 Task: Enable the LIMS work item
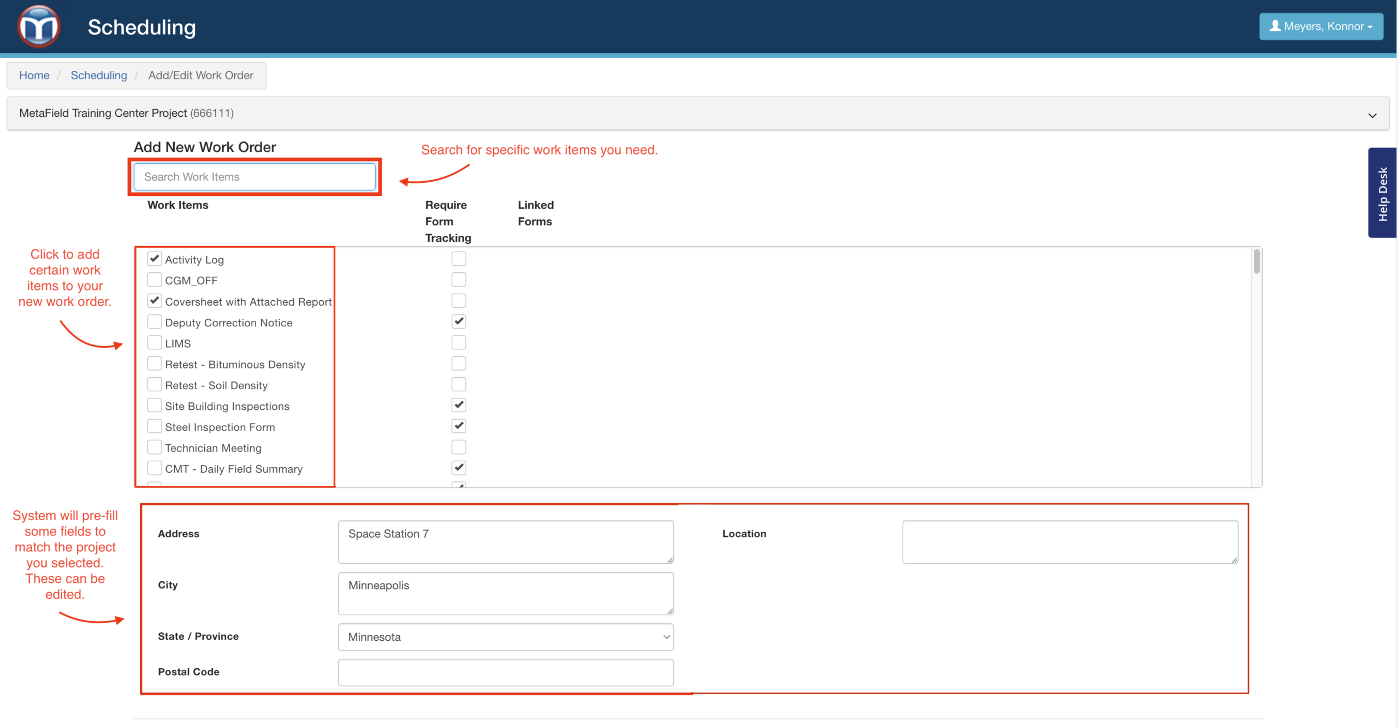155,343
